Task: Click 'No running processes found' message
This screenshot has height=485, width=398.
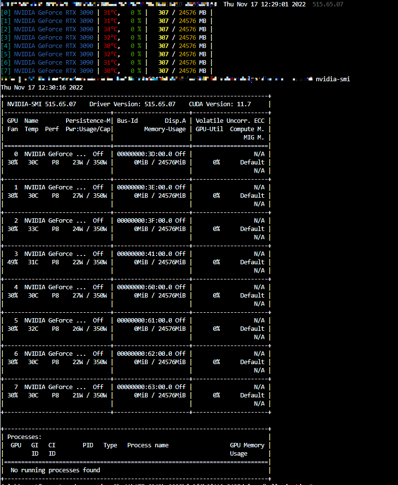Action: click(55, 470)
